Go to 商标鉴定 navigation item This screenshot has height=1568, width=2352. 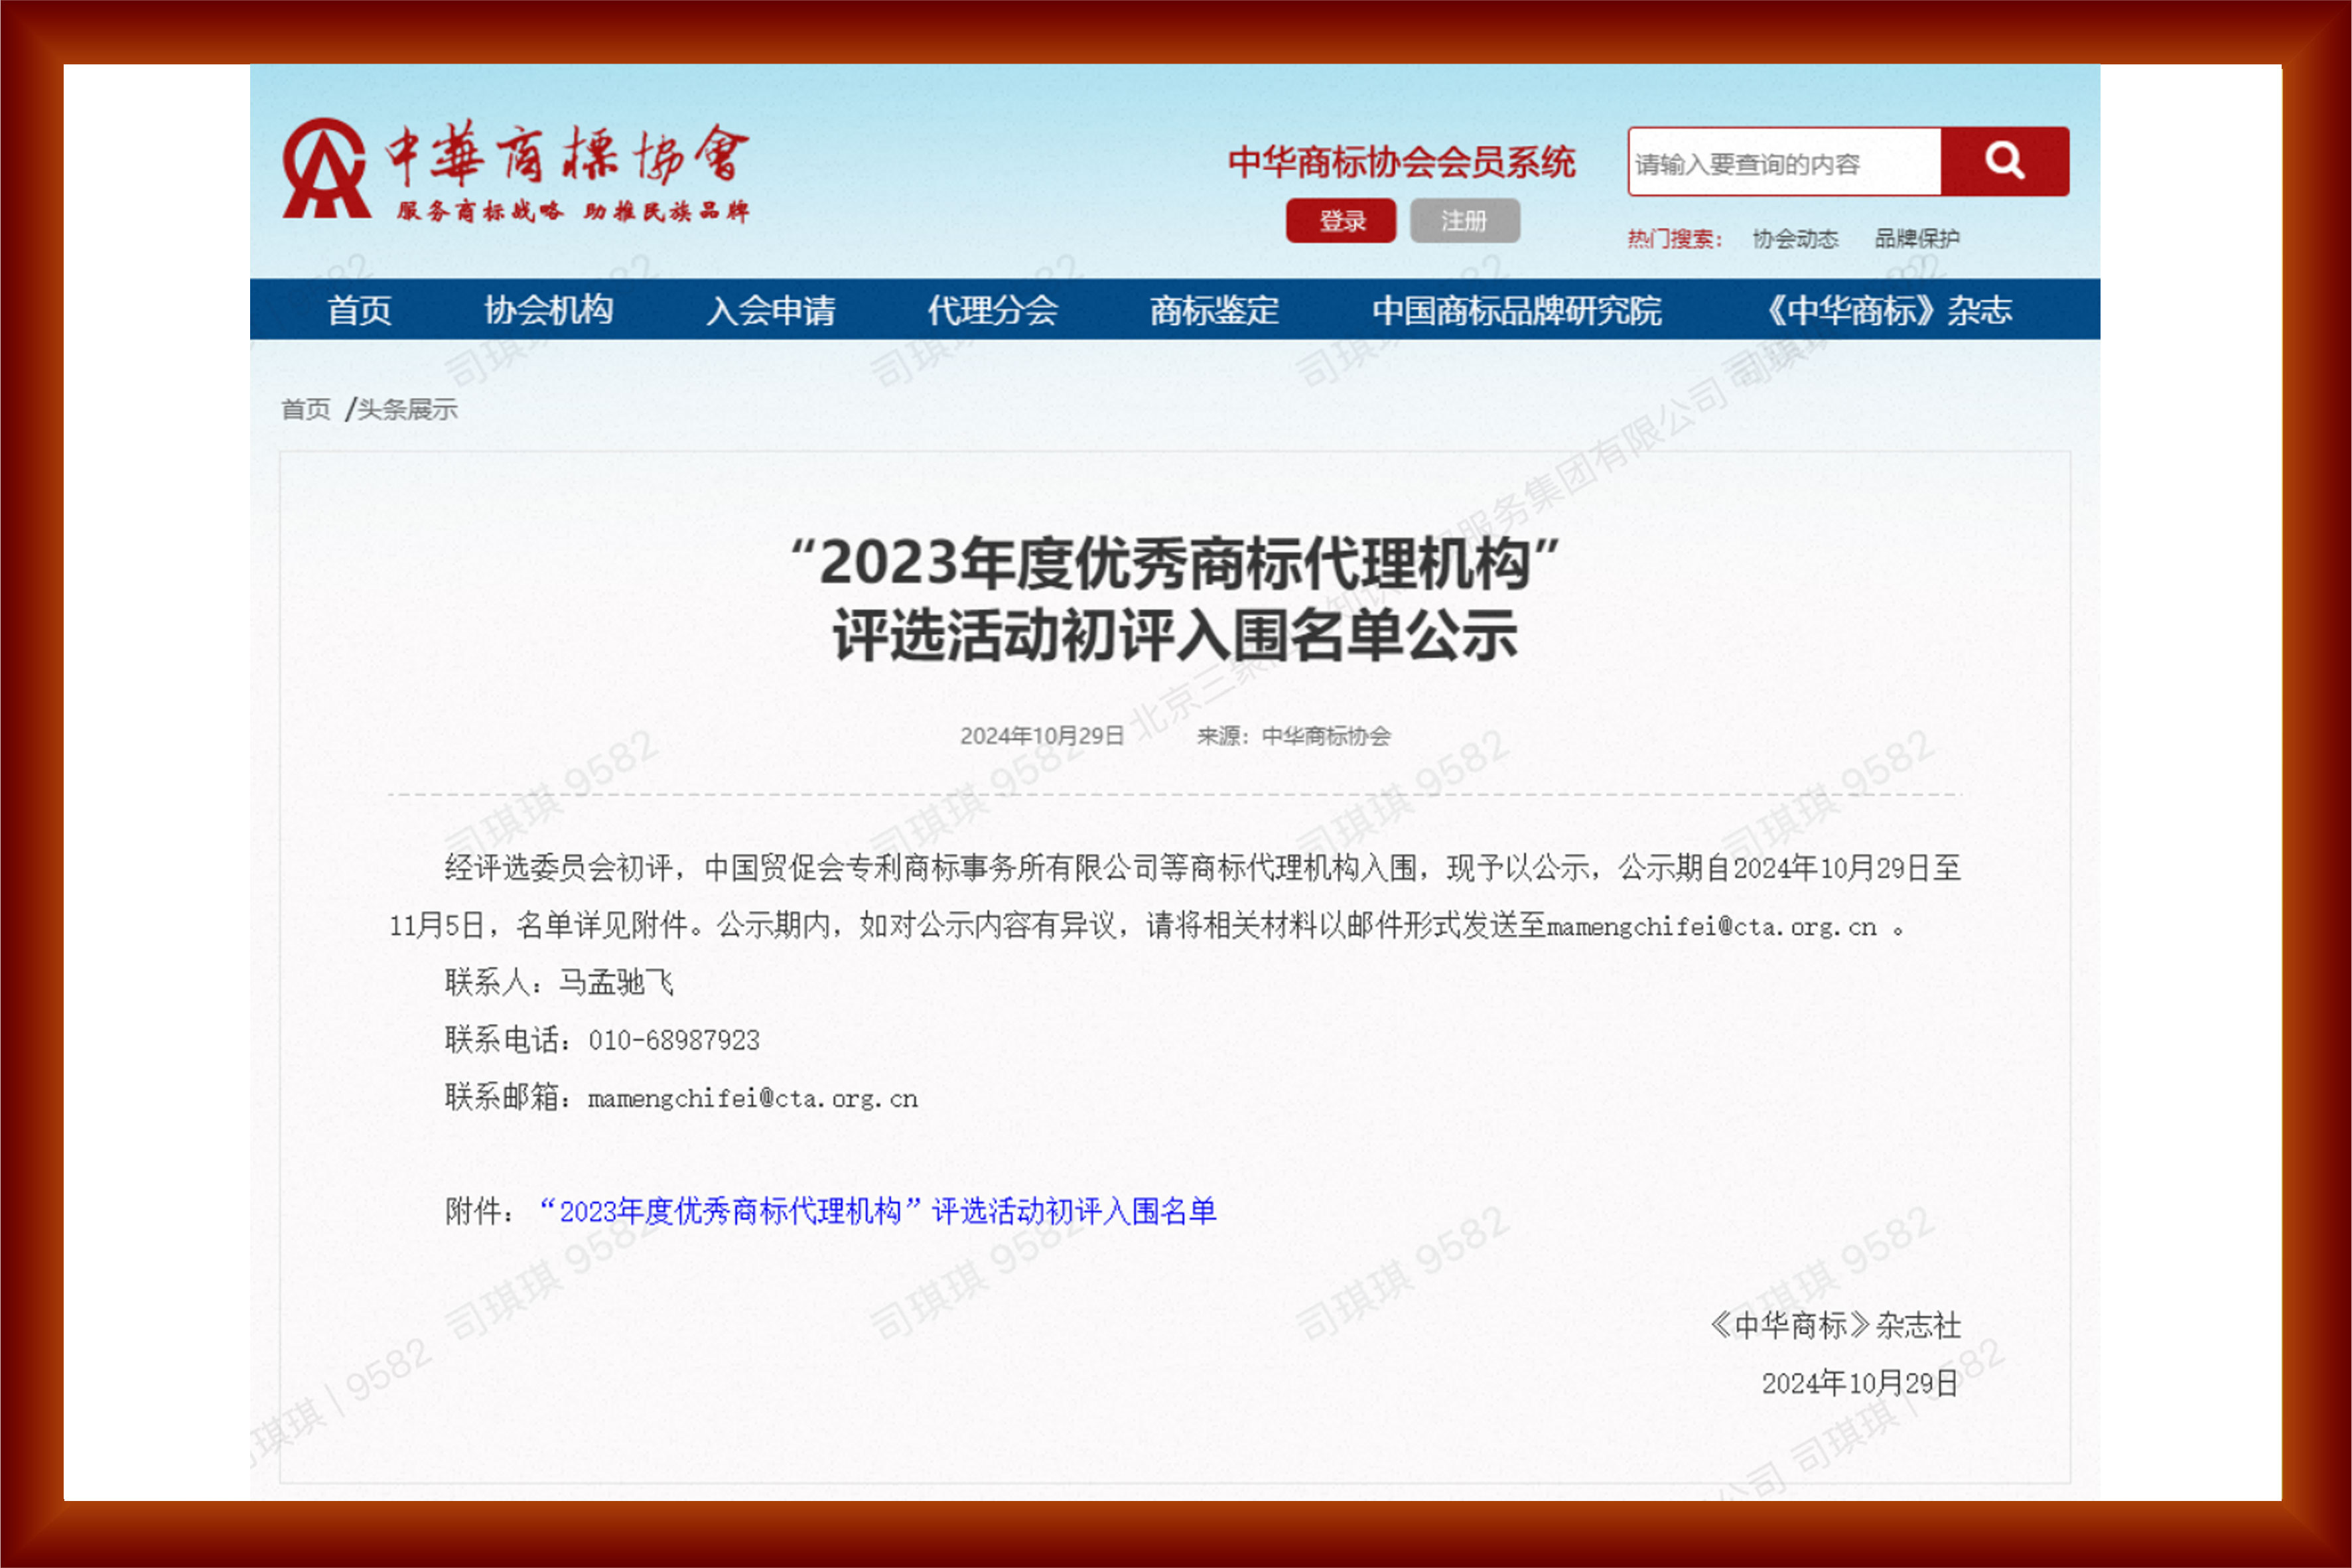point(1213,310)
